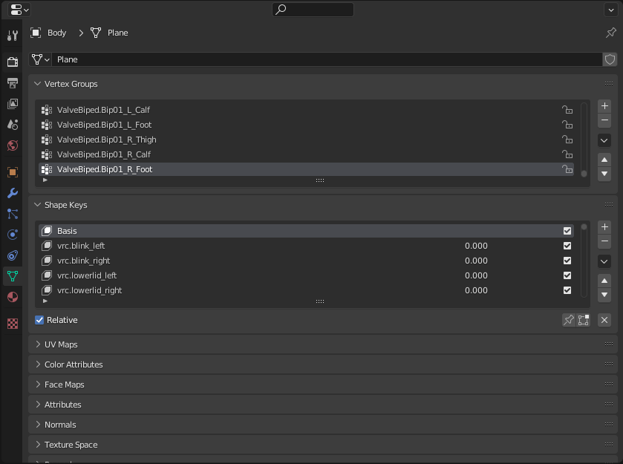Add a new vertex group
Screen dimensions: 623x464
coord(604,106)
